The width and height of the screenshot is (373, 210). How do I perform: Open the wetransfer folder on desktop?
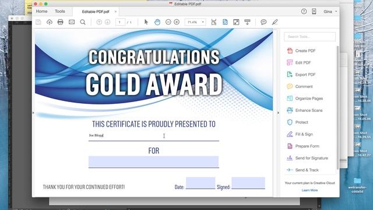[357, 185]
